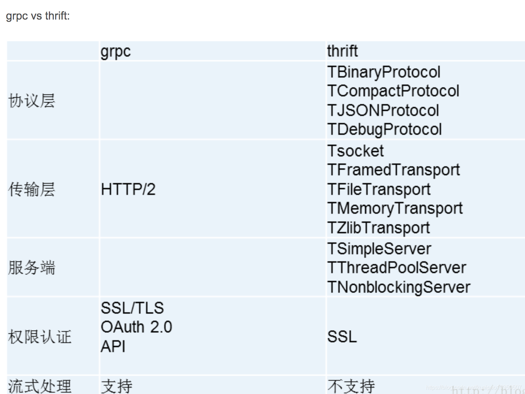Select the 'thrift' column header cell
The height and width of the screenshot is (394, 525).
(x=425, y=51)
